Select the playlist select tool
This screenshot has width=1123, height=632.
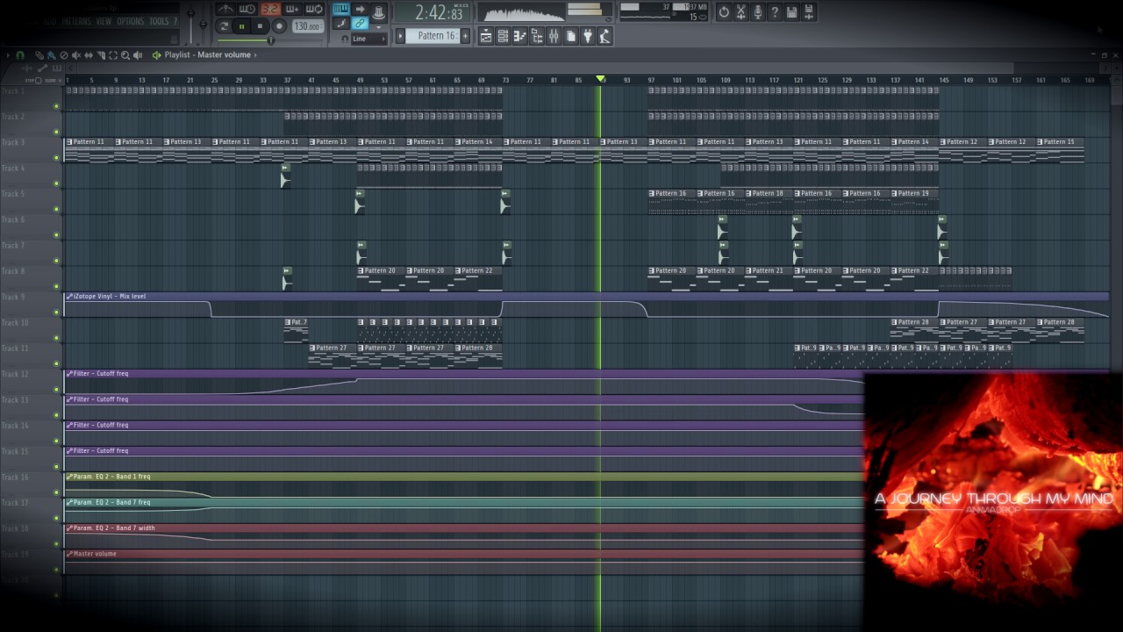coord(112,54)
